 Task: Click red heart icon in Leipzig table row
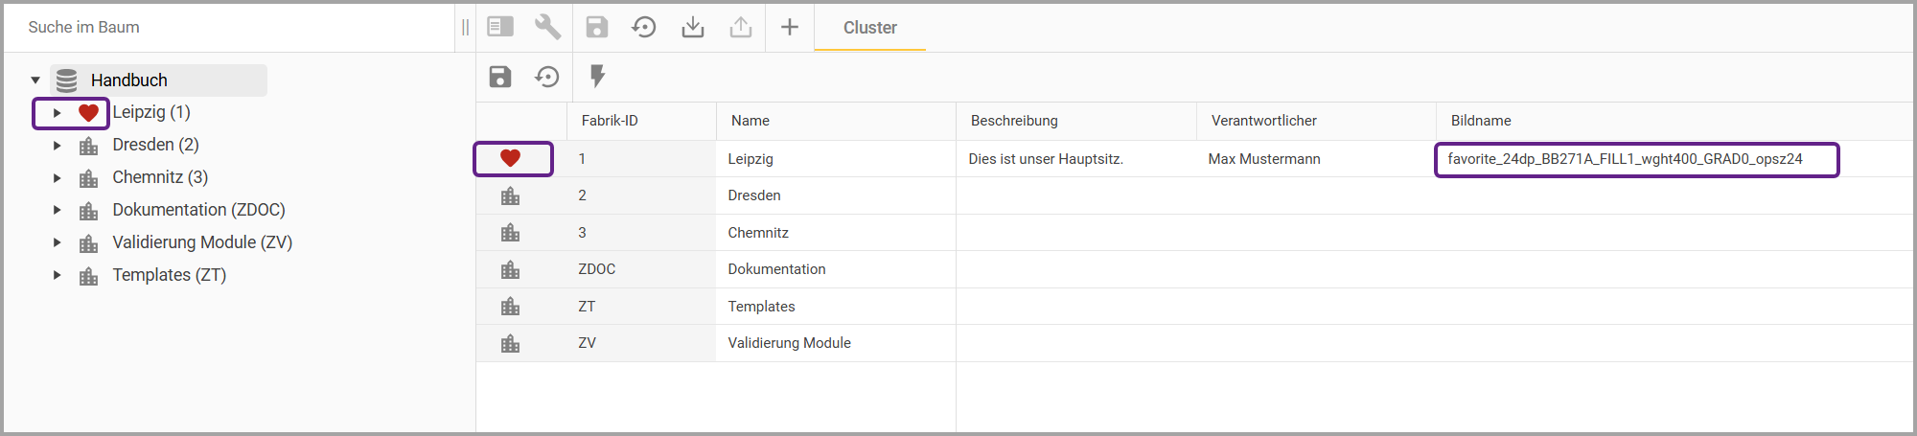click(510, 159)
